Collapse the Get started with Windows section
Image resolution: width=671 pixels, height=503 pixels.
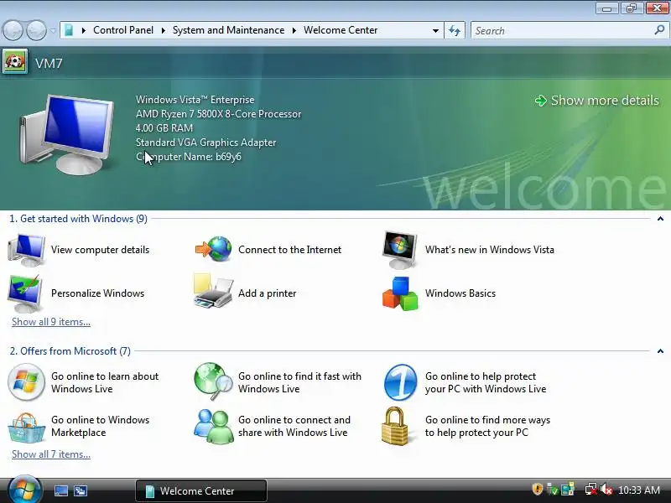tap(660, 219)
